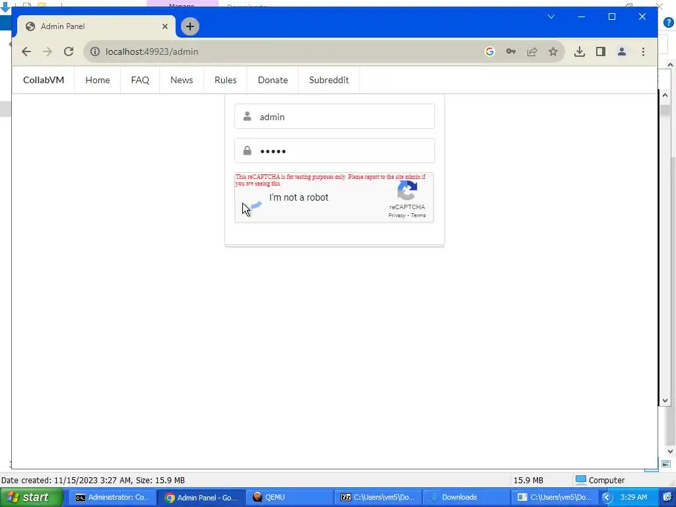Click the lock icon in password field
Image resolution: width=676 pixels, height=507 pixels.
(247, 151)
